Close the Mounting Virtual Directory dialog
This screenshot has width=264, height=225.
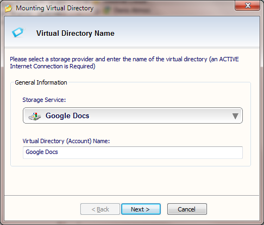coord(248,5)
